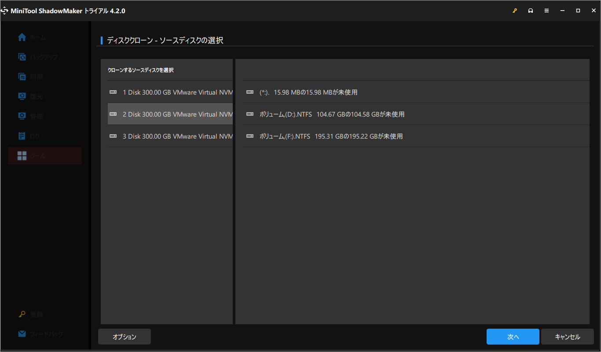Viewport: 601px width, 352px height.
Task: Choose 3 Disk 300.00 GB VMware entry
Action: pyautogui.click(x=170, y=136)
